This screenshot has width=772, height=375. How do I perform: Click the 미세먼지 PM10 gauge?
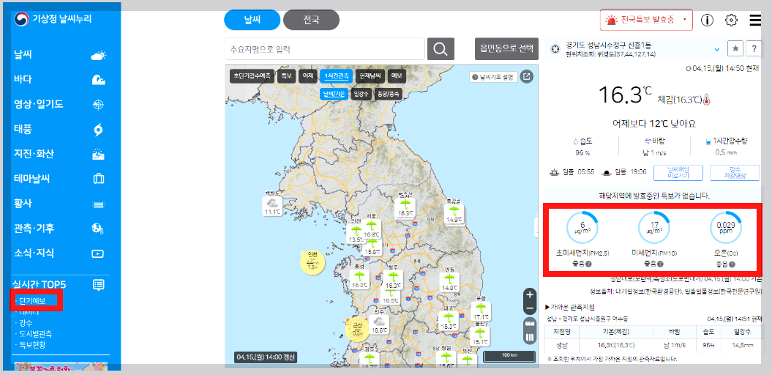click(654, 228)
